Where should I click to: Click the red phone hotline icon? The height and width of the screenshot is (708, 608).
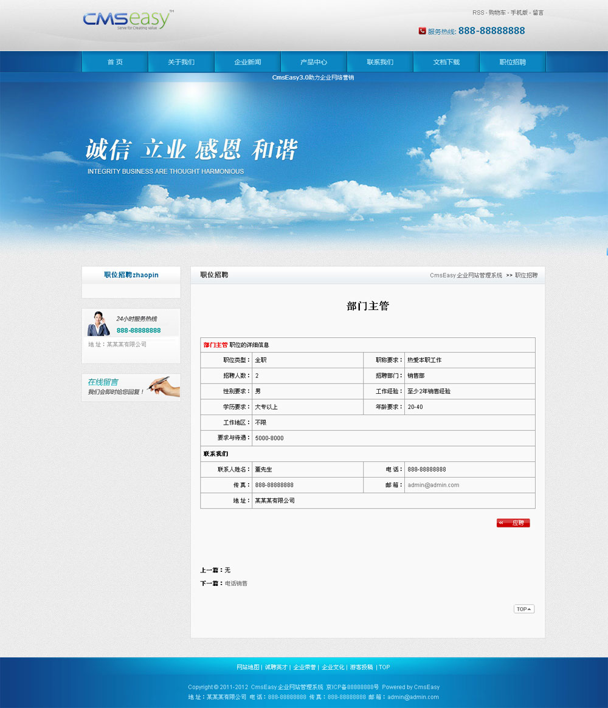pyautogui.click(x=422, y=31)
